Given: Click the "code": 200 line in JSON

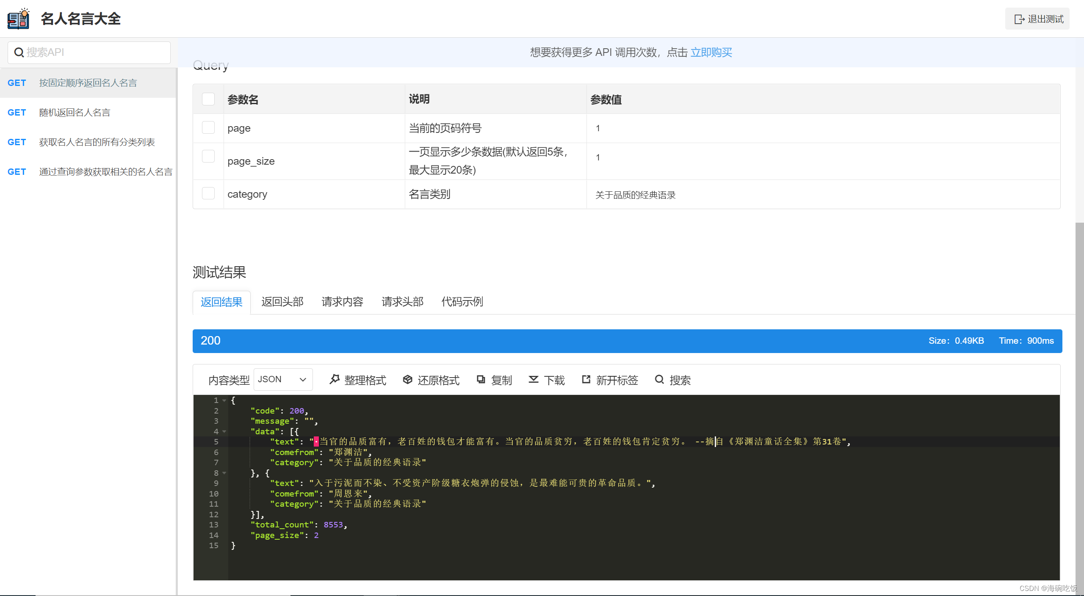Looking at the screenshot, I should pos(279,411).
